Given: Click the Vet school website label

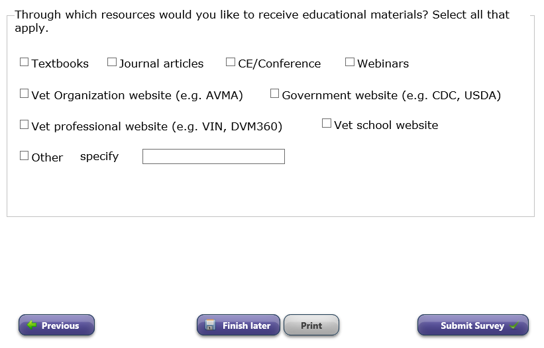Looking at the screenshot, I should tap(386, 125).
